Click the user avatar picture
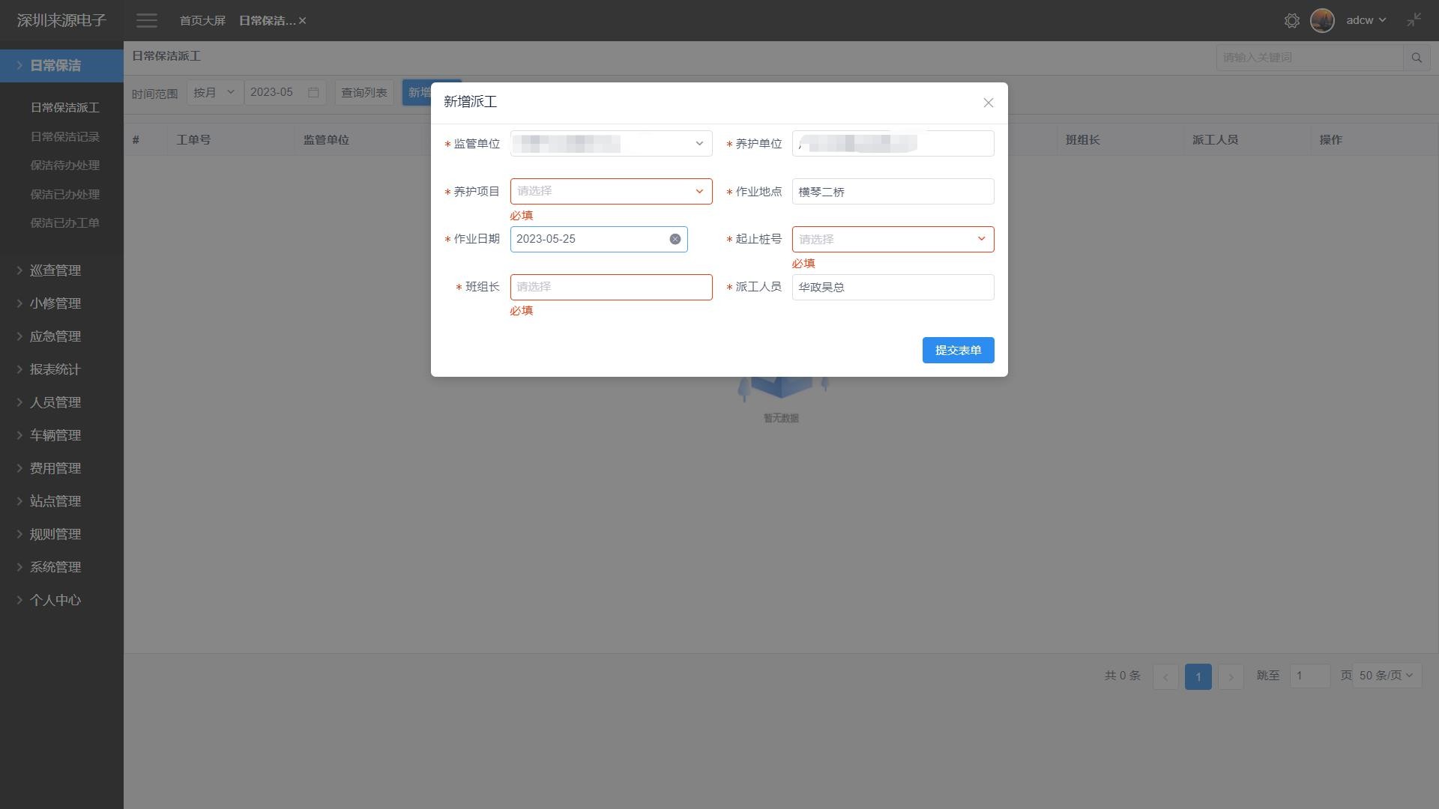The height and width of the screenshot is (809, 1439). click(1322, 21)
